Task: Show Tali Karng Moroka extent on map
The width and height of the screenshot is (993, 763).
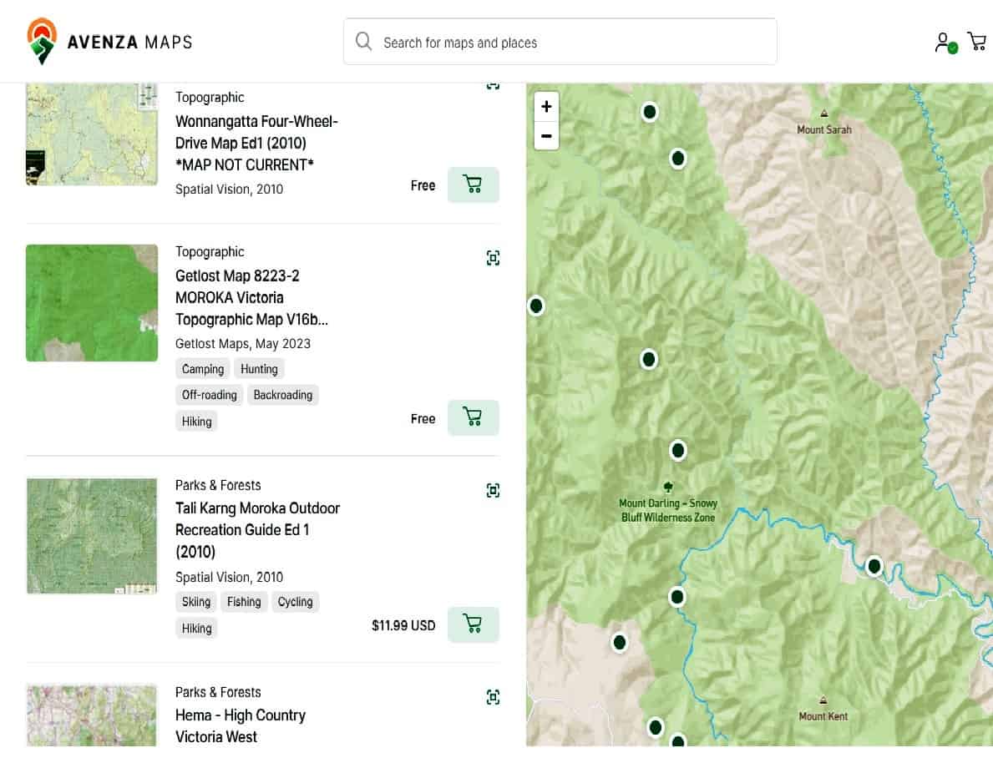Action: (x=493, y=490)
